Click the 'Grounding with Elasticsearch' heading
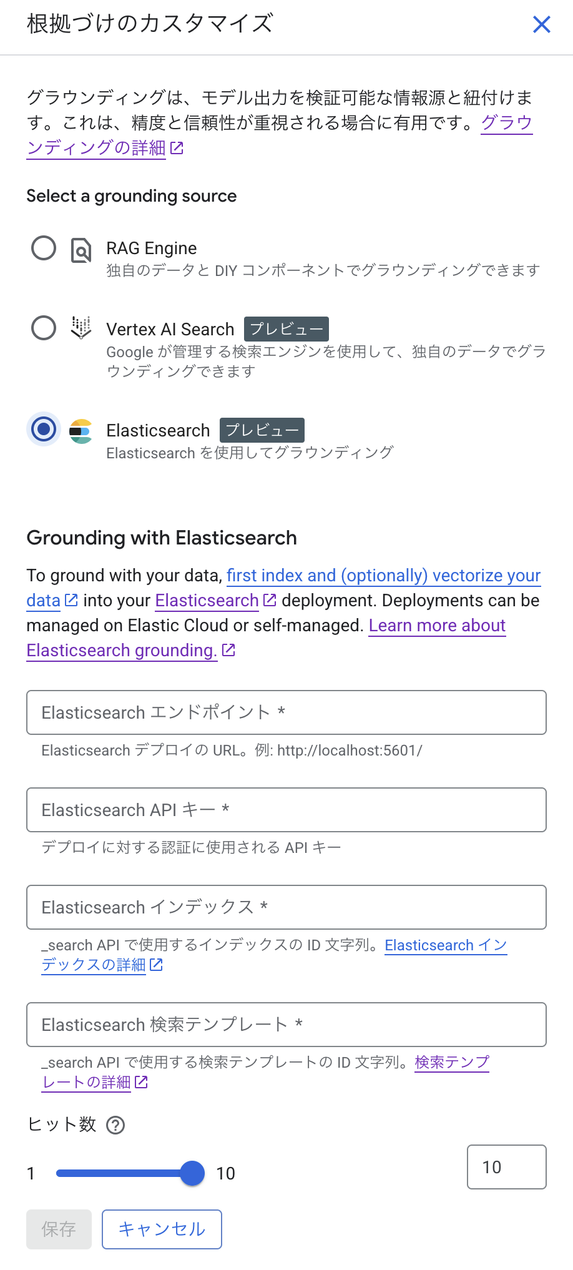The image size is (573, 1270). pyautogui.click(x=162, y=538)
